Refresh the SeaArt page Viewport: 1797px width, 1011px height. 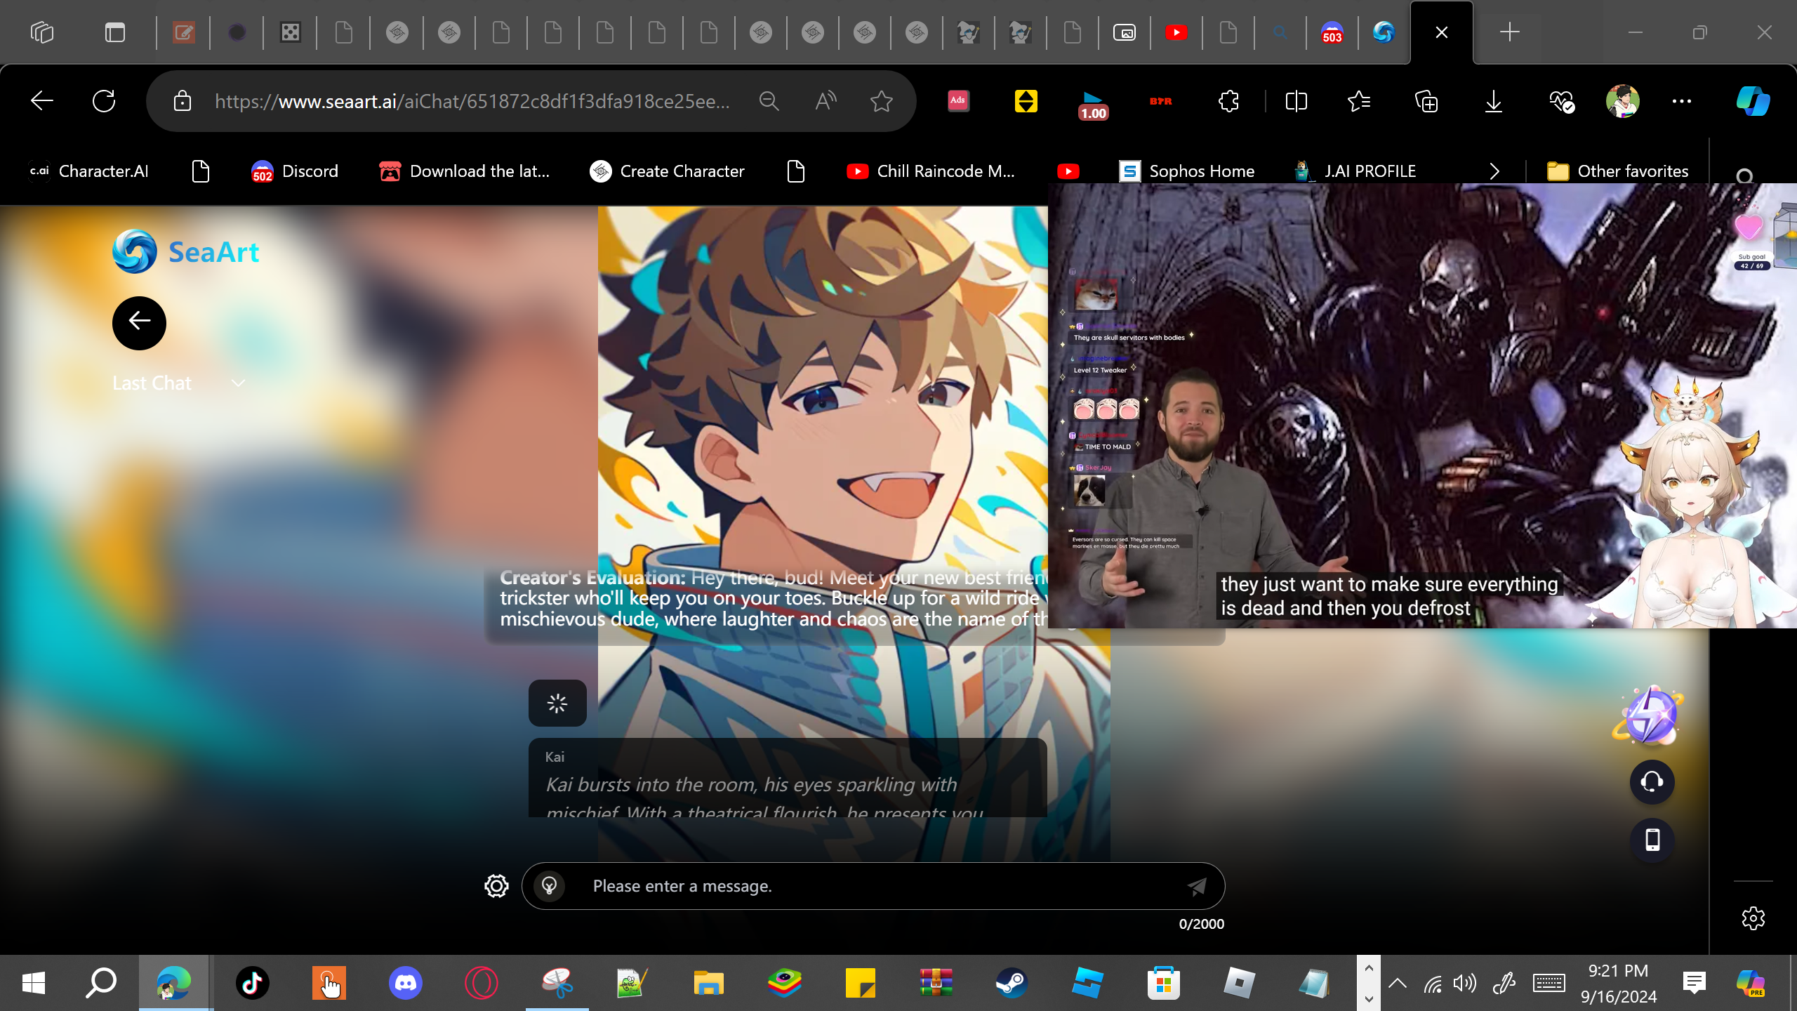click(104, 101)
